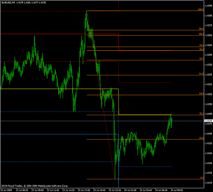Select the 50.0 Fibonacci level label

click(x=201, y=93)
